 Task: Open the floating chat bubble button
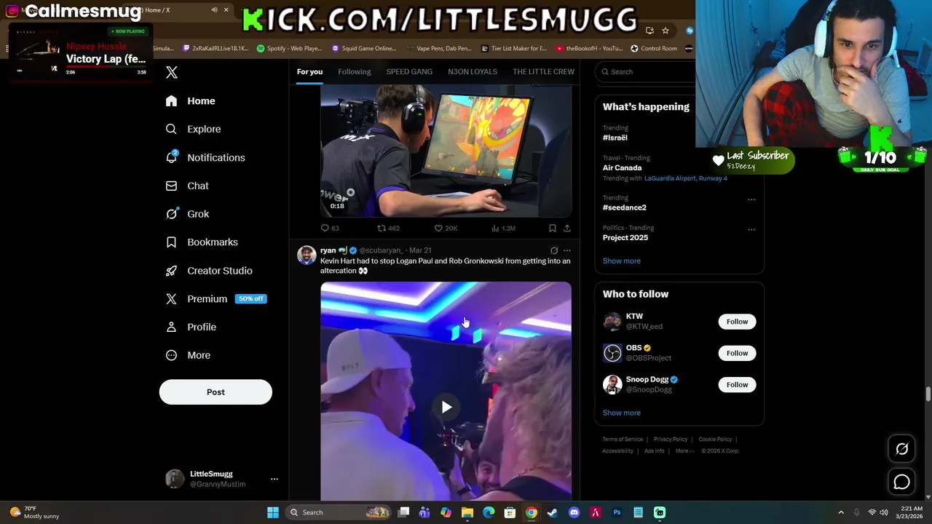point(901,482)
